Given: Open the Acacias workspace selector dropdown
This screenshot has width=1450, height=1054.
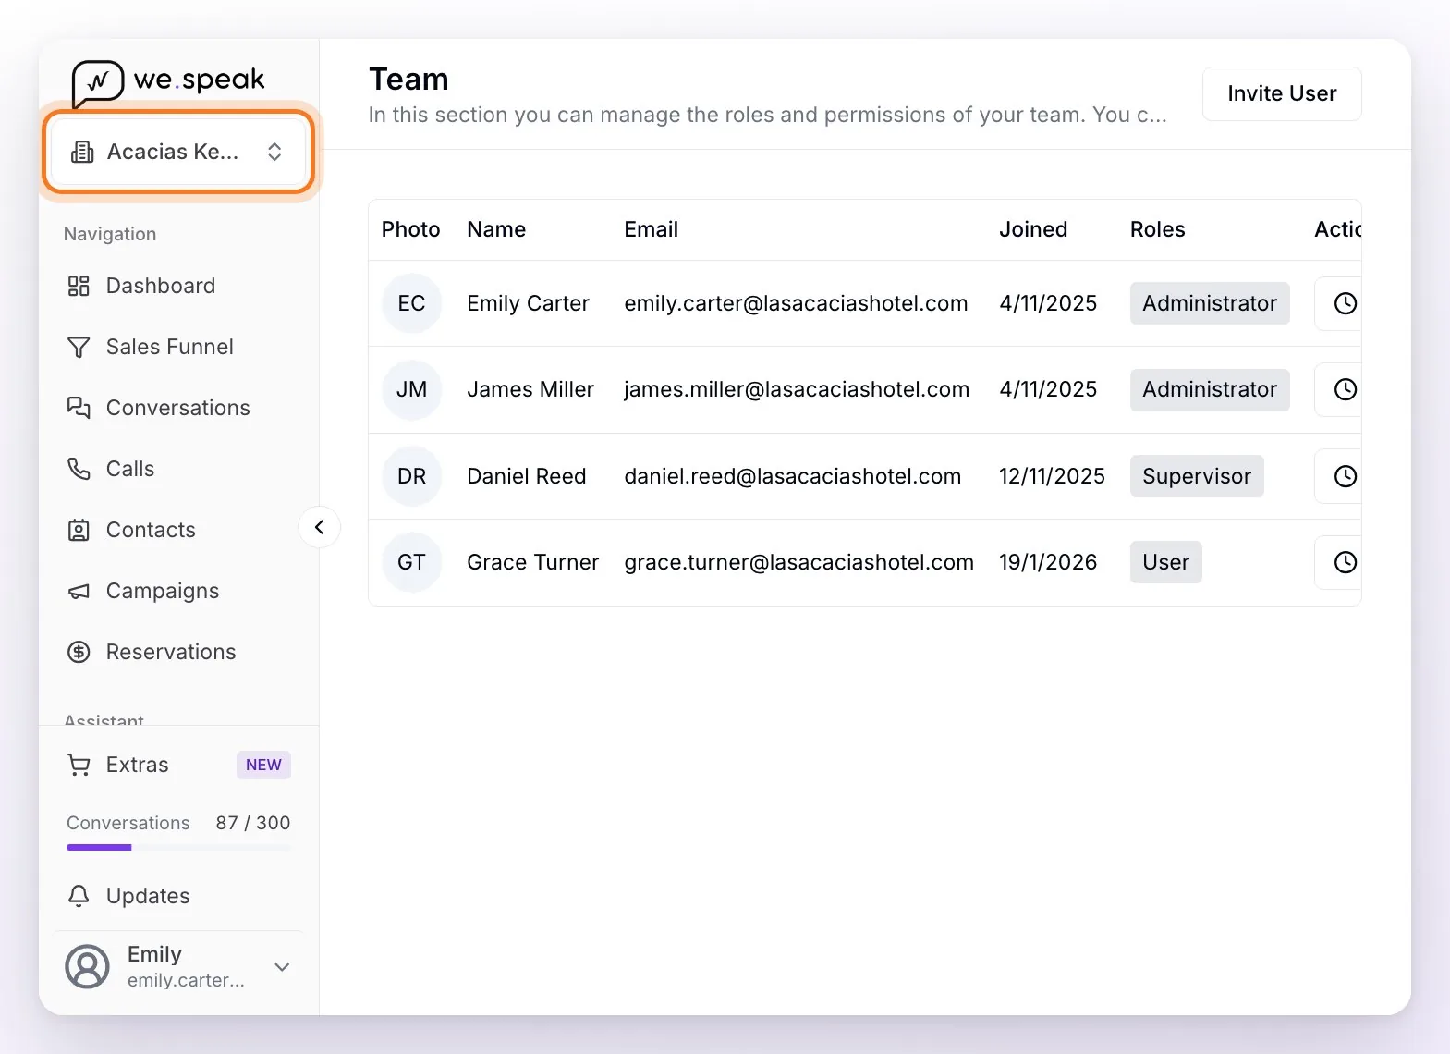Looking at the screenshot, I should tap(178, 152).
